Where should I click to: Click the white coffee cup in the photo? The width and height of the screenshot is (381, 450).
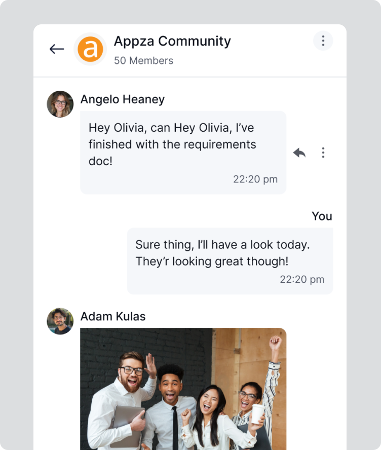pos(258,413)
